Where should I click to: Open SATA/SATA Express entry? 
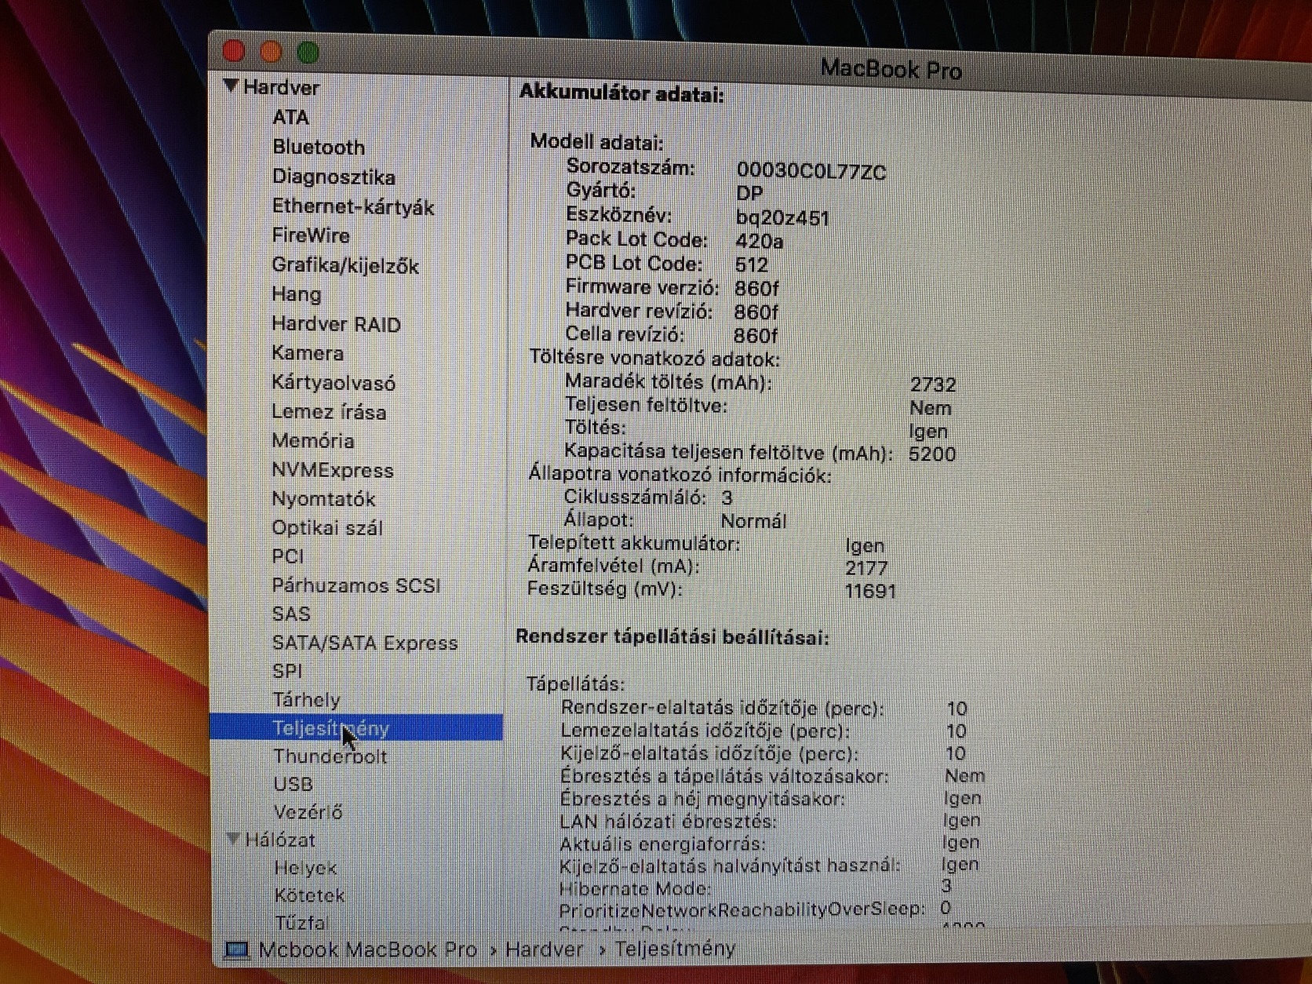pos(365,643)
